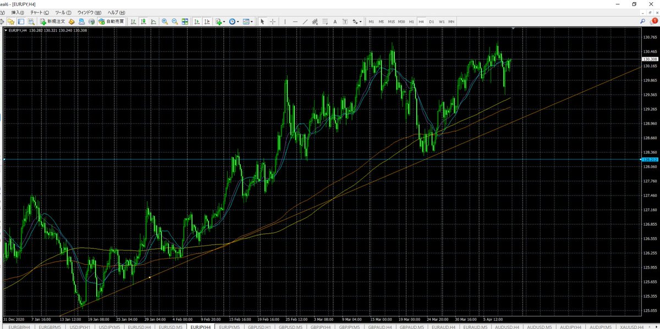Image resolution: width=660 pixels, height=329 pixels.
Task: Toggle the 自動売買 auto trading button
Action: (x=112, y=21)
